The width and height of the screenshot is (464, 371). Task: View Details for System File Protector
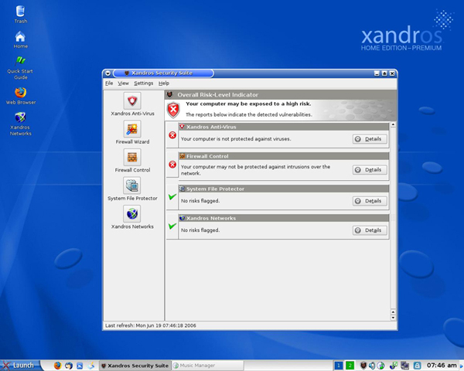[x=370, y=200]
